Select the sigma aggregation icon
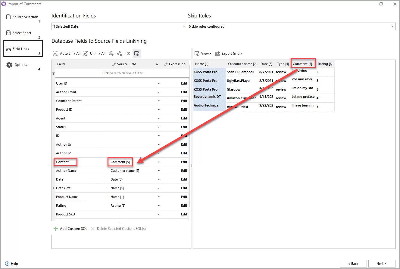Viewport: 400px width, 269px height. [128, 53]
